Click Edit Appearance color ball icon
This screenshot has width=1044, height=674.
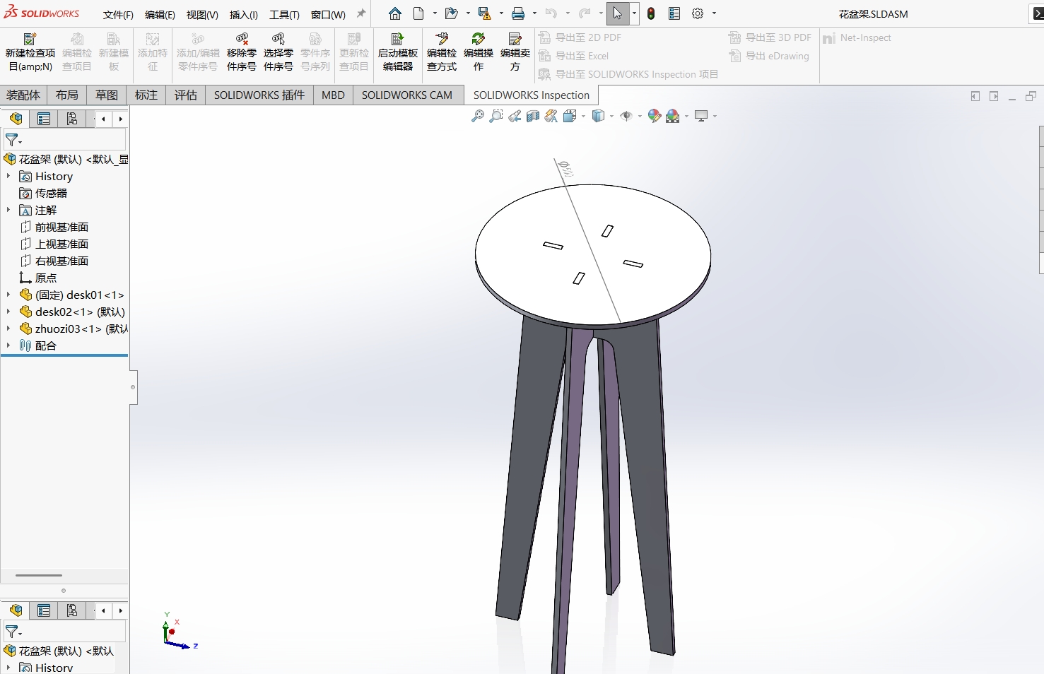click(x=655, y=116)
